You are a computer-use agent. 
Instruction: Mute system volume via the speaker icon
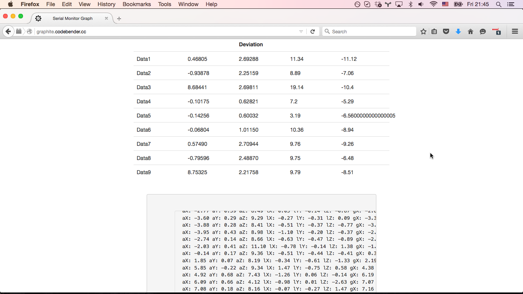pyautogui.click(x=421, y=4)
